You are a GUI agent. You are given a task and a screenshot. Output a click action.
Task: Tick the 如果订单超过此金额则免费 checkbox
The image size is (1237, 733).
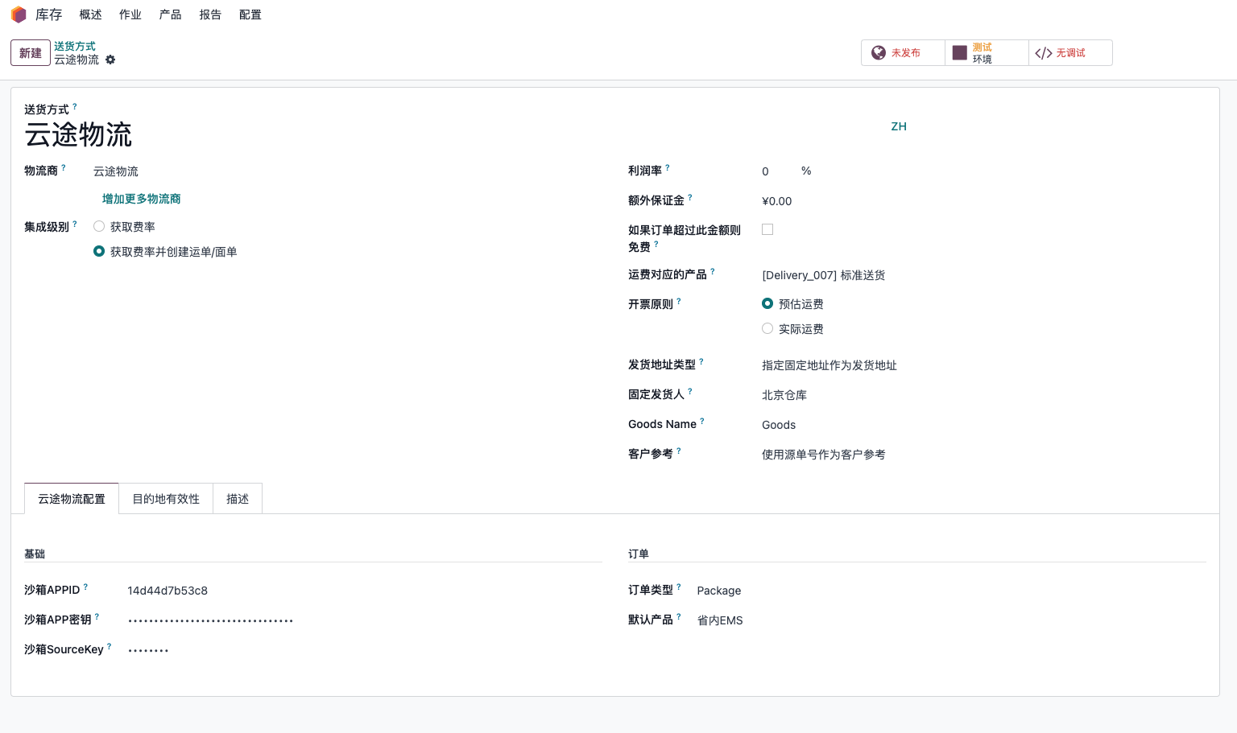click(767, 229)
